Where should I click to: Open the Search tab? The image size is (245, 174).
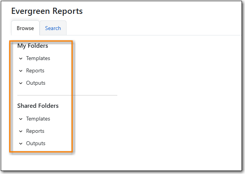pyautogui.click(x=53, y=28)
